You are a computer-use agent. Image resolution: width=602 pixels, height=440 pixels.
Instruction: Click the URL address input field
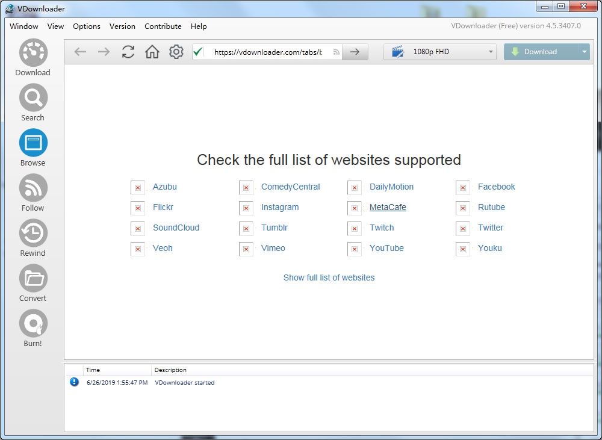(x=268, y=52)
